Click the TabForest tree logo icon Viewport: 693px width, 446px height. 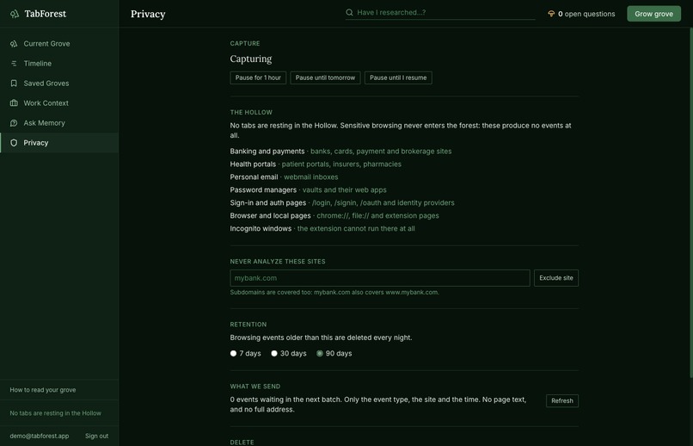(x=14, y=14)
